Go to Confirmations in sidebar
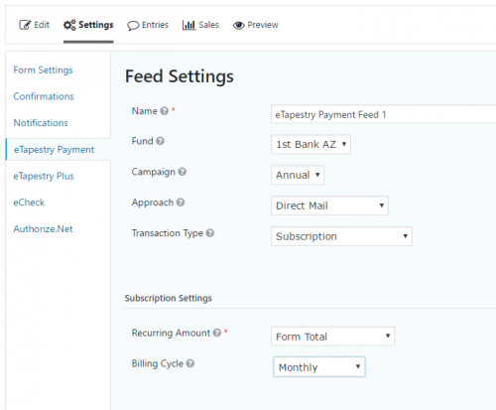Viewport: 496px width, 410px height. 44,96
